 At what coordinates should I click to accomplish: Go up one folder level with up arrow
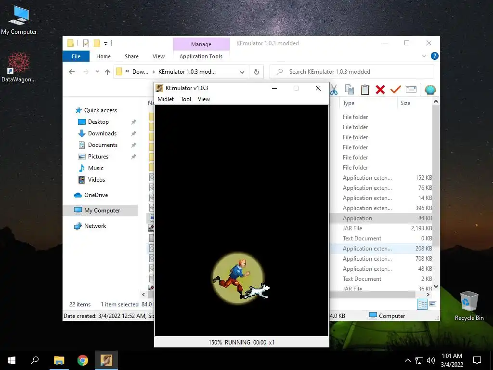107,72
